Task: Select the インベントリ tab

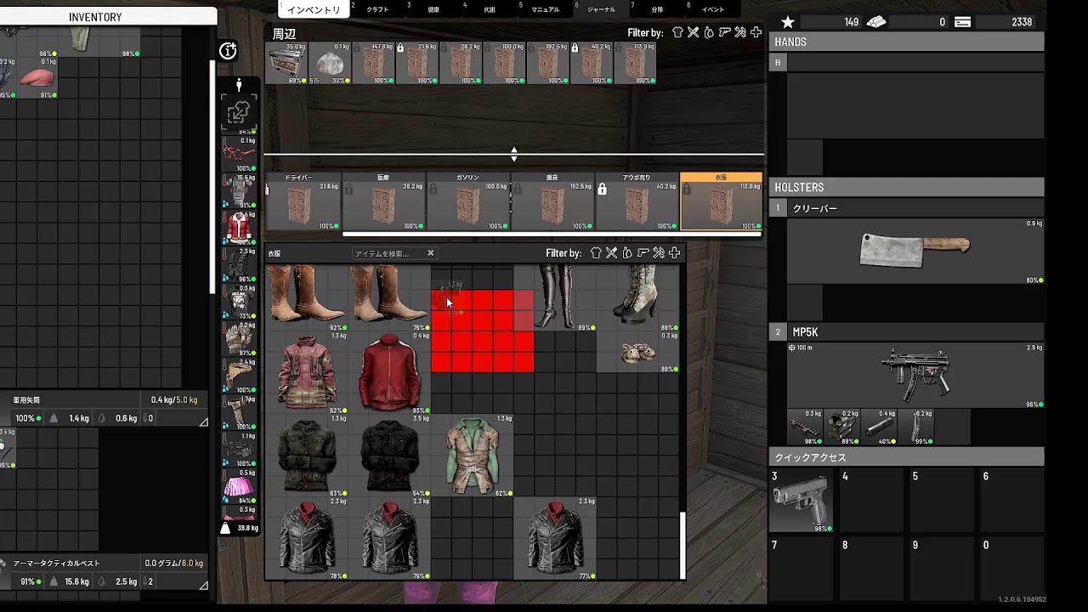Action: [314, 9]
